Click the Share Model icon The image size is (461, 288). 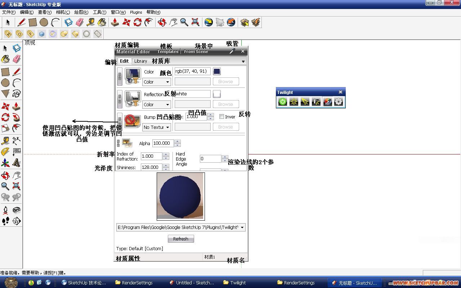pos(256,22)
